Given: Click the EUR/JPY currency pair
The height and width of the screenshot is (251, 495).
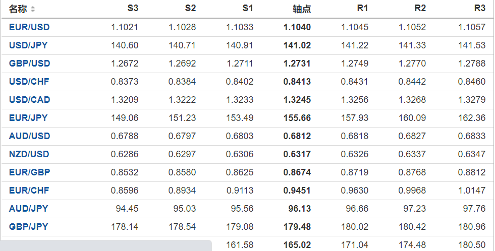Looking at the screenshot, I should pyautogui.click(x=28, y=118).
